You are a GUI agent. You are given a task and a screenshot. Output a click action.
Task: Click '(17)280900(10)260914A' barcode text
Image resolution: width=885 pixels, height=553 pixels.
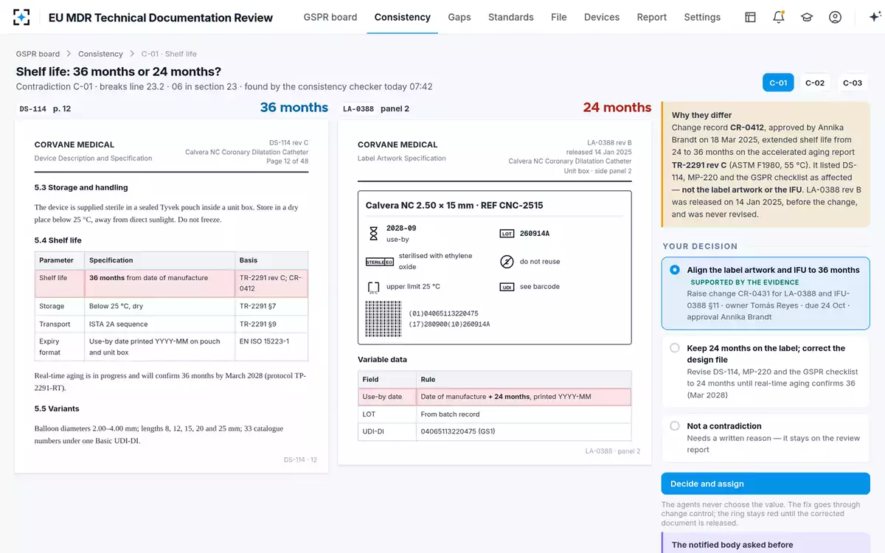[450, 324]
